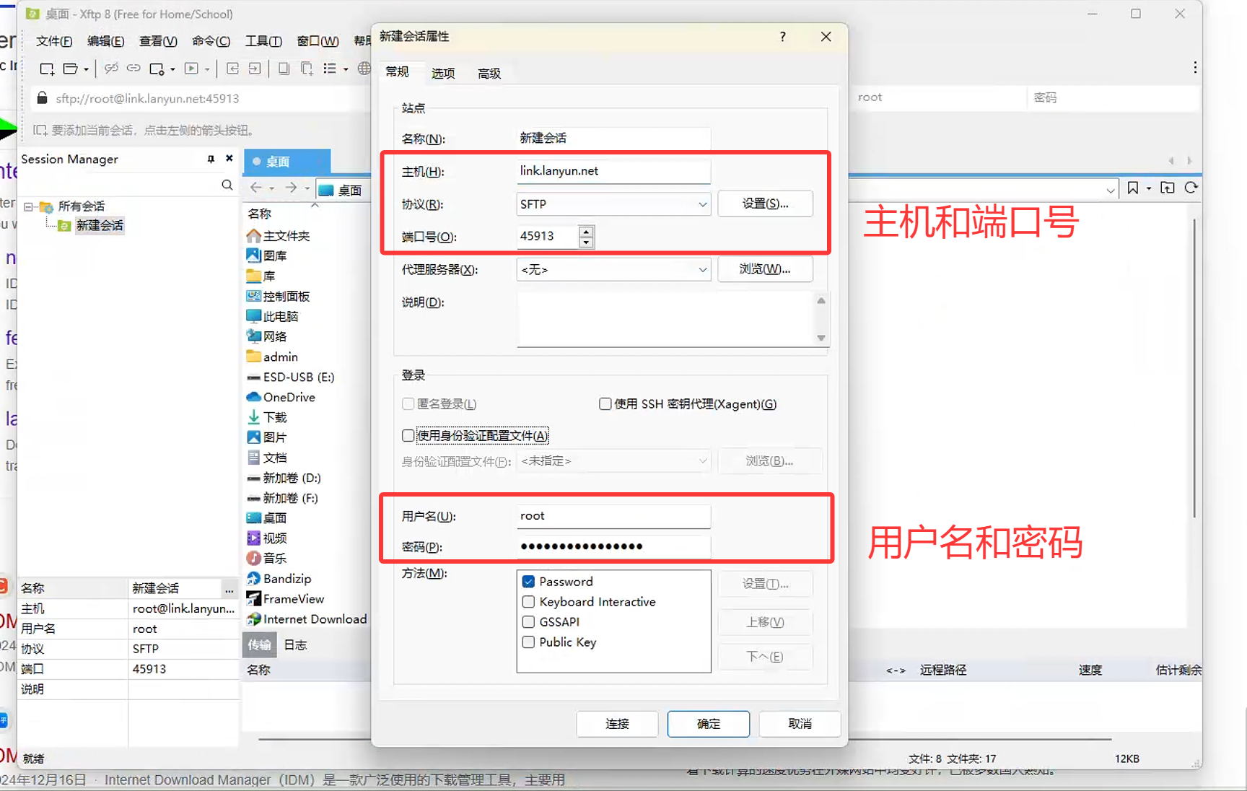Click the 取消 button
This screenshot has height=791, width=1247.
click(x=800, y=724)
